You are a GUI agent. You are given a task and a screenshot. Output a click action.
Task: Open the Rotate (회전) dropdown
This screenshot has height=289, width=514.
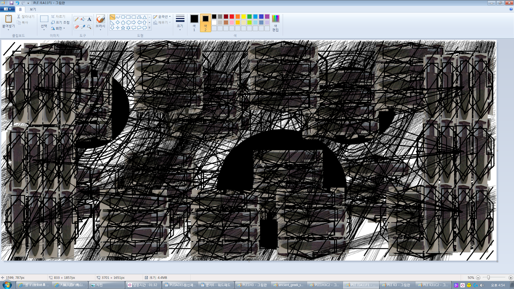(x=58, y=28)
